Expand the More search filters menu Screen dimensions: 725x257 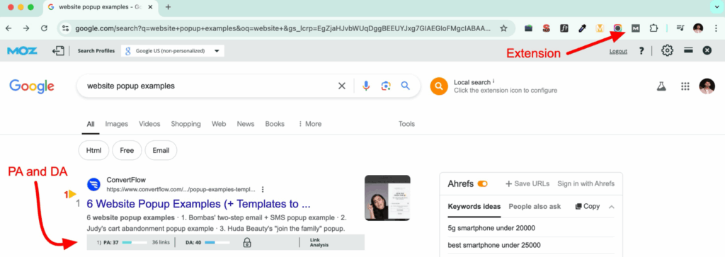click(310, 124)
